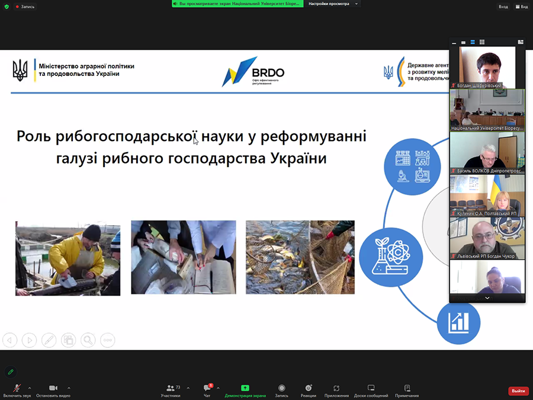Switch video panel to single-thumbnail view

click(463, 42)
